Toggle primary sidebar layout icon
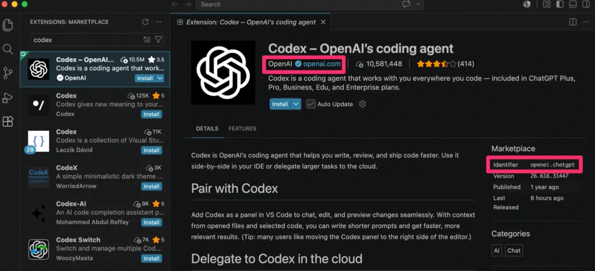The width and height of the screenshot is (595, 271). pos(560,4)
